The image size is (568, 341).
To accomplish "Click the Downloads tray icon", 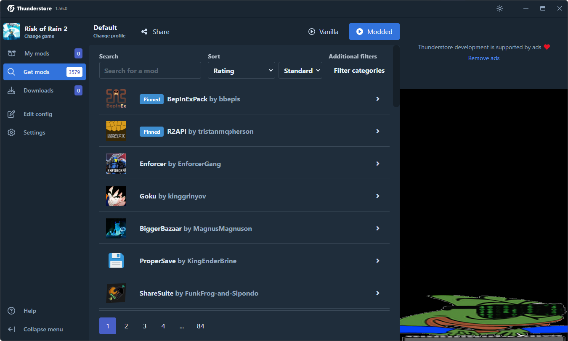I will coord(11,90).
